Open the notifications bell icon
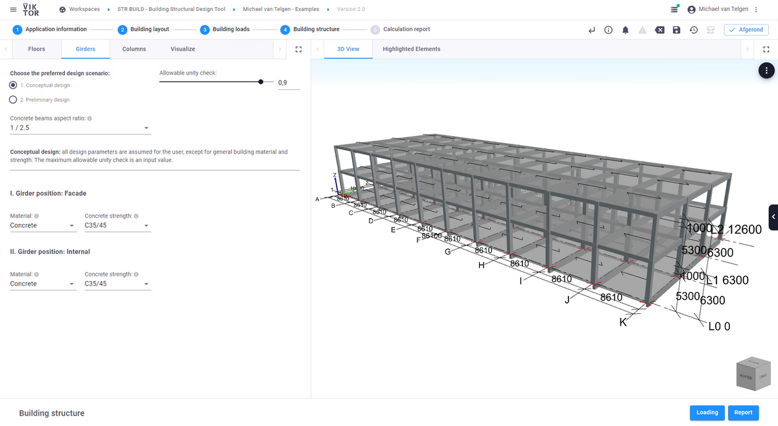The height and width of the screenshot is (426, 778). coord(625,29)
